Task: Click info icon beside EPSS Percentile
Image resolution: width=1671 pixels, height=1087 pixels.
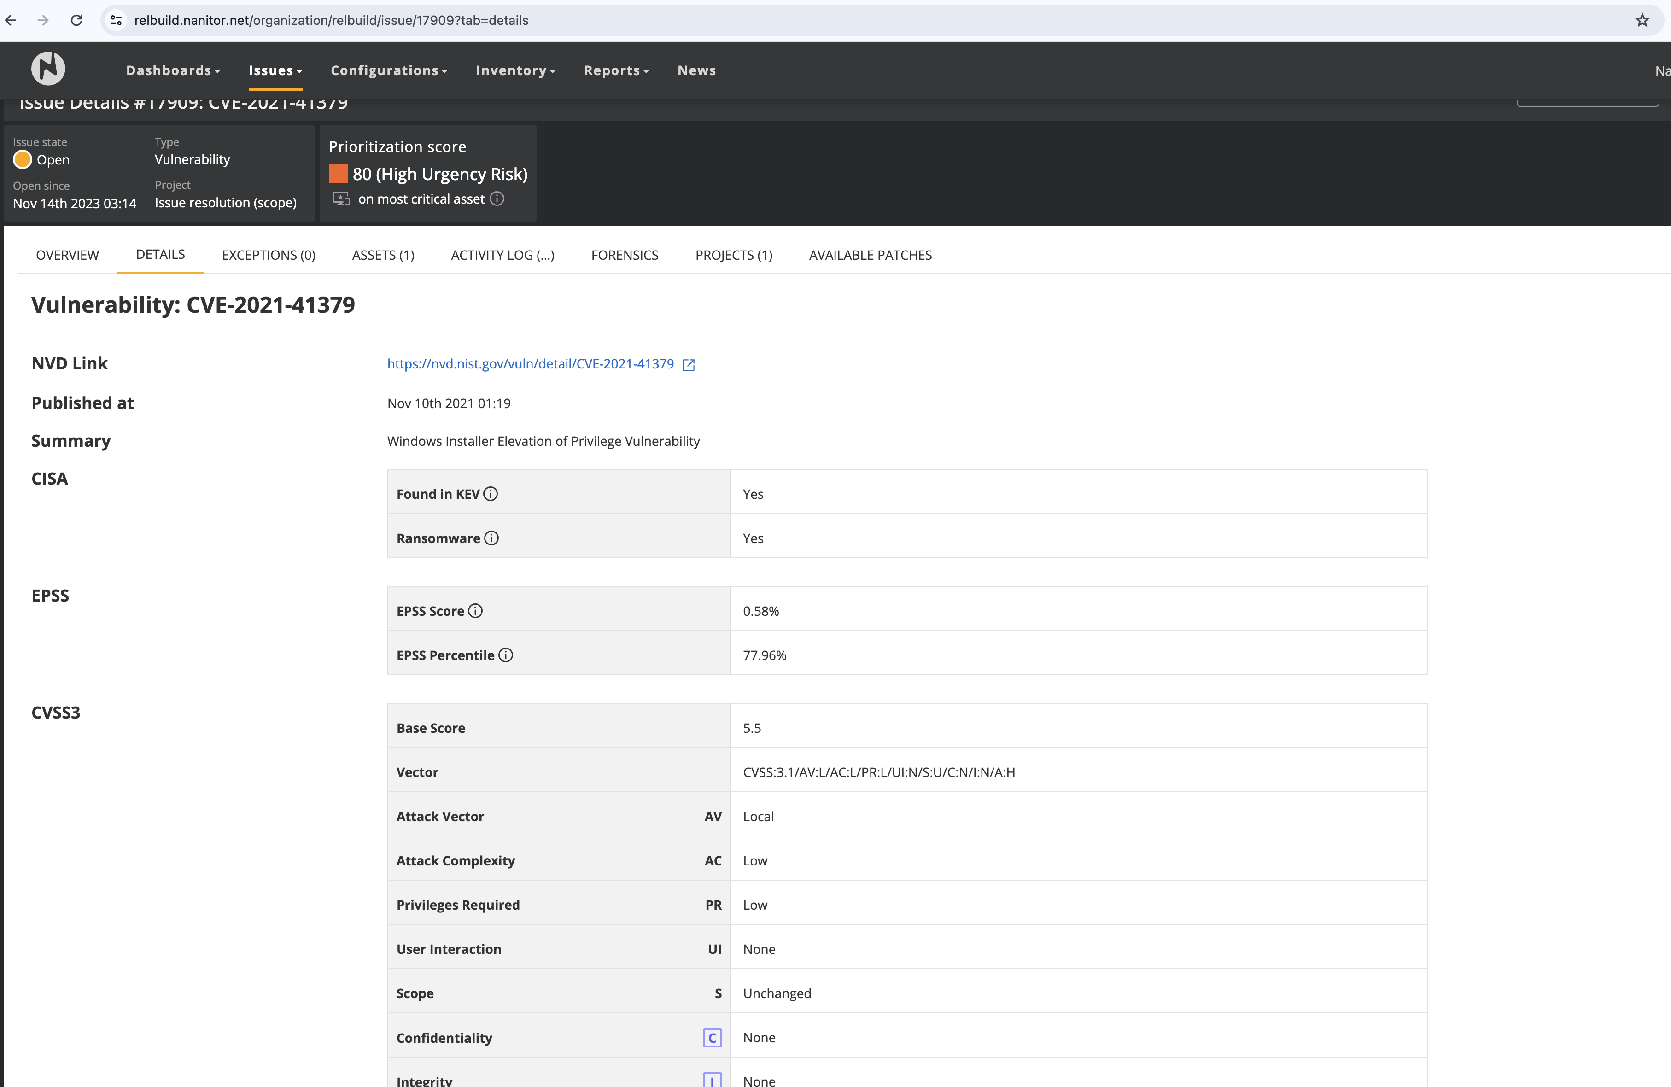Action: click(506, 655)
